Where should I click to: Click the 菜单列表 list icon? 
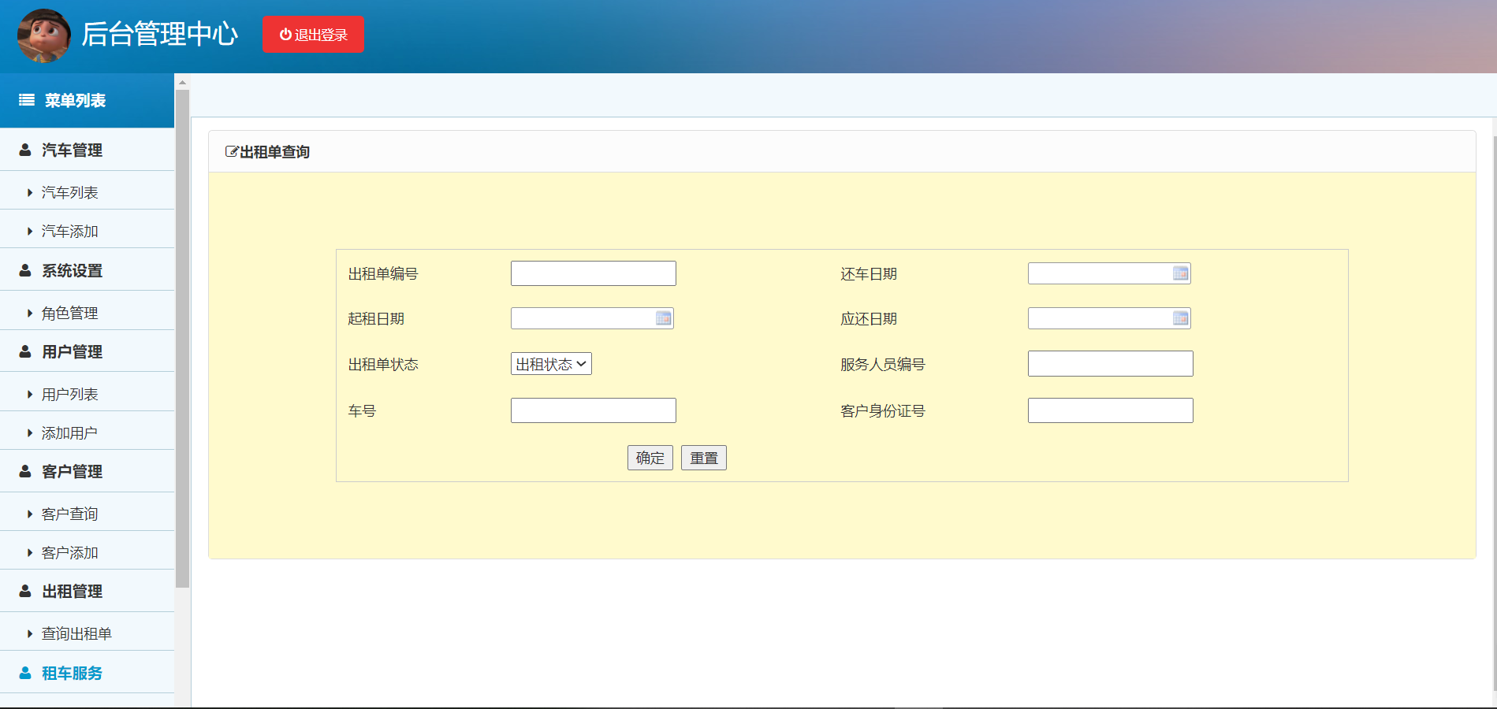pos(27,100)
